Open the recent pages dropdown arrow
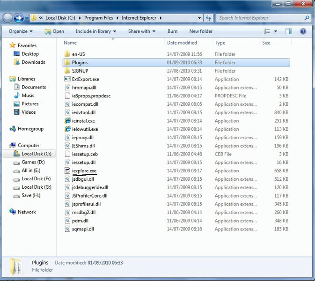 [x=27, y=18]
